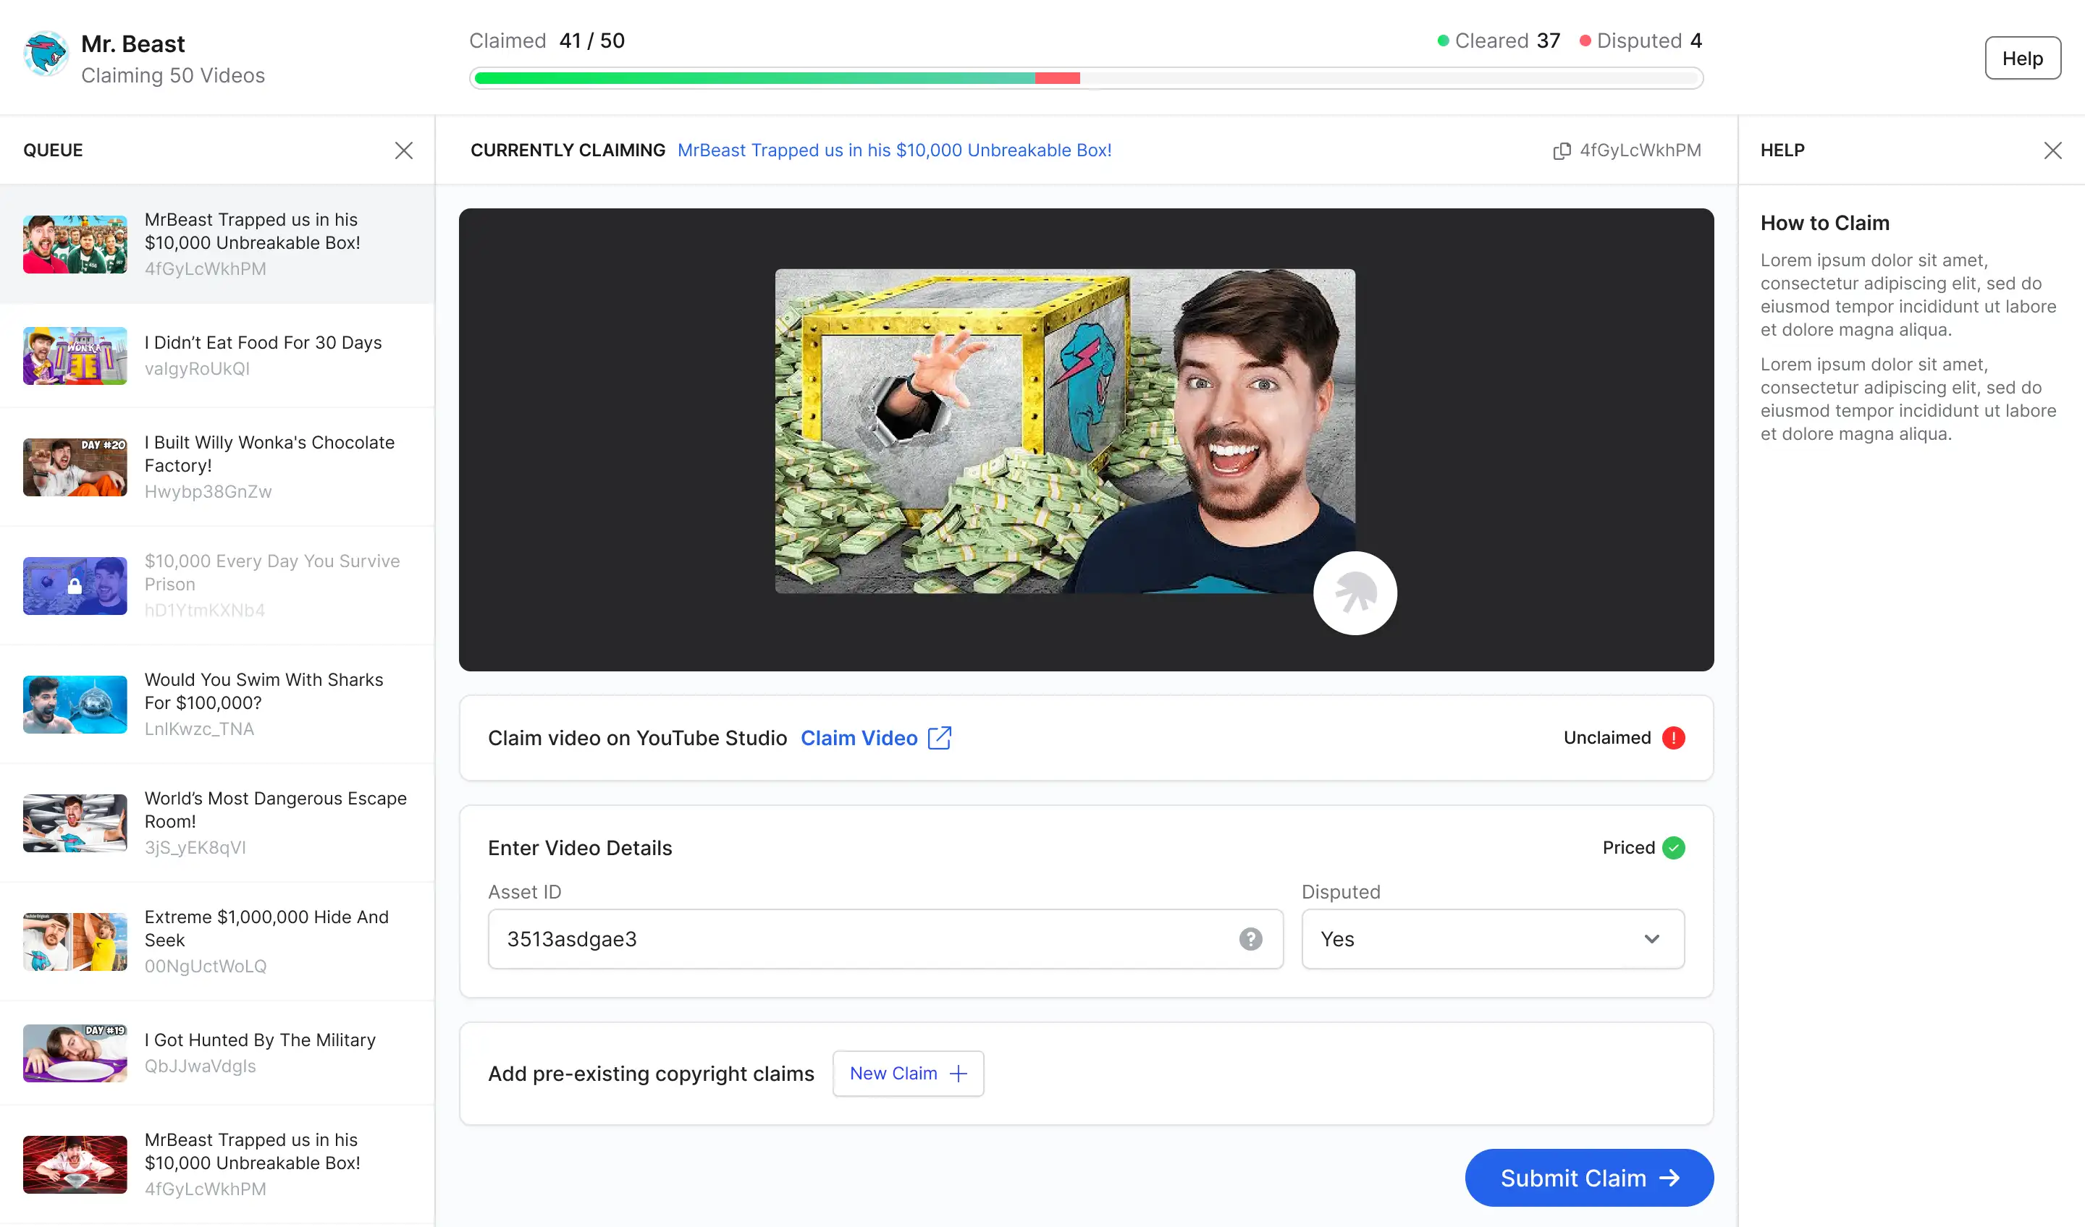Click the red disputed segment of progress bar
The height and width of the screenshot is (1227, 2085).
pyautogui.click(x=1058, y=79)
